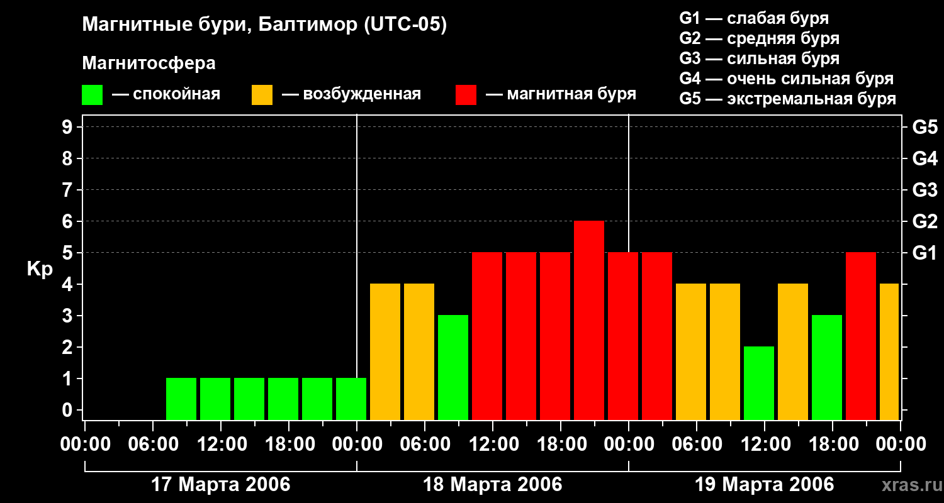Click the 'G3 — сильная буря' legend text
This screenshot has width=944, height=503.
759,58
